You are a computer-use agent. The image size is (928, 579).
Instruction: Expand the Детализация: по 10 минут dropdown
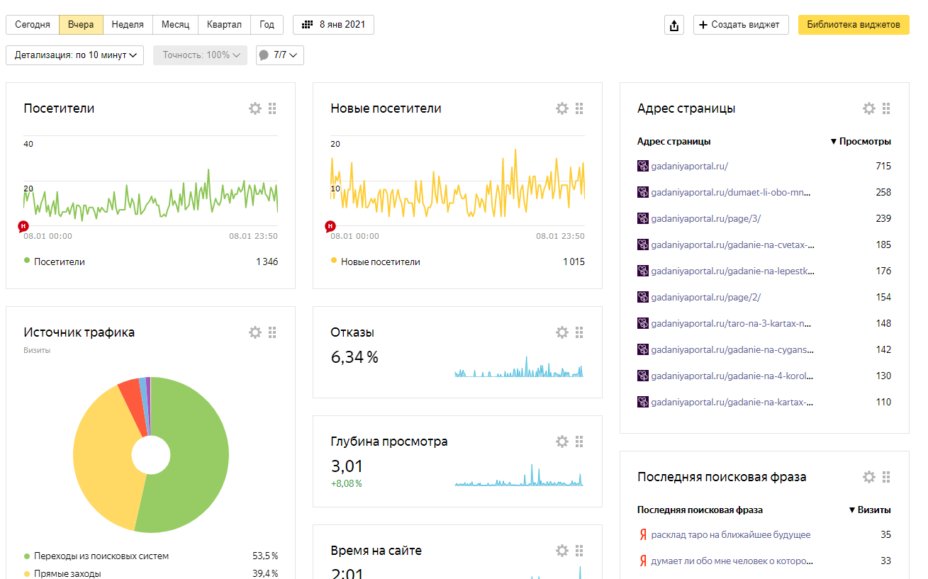(x=75, y=55)
